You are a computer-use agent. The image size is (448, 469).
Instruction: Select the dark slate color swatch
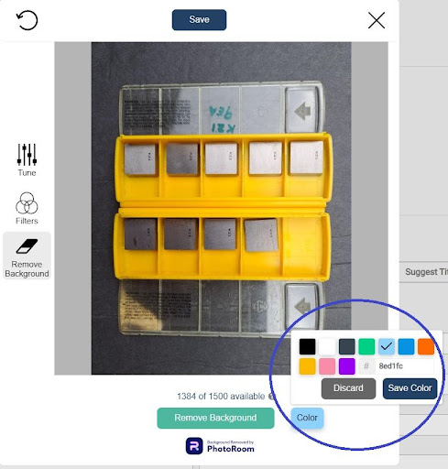point(347,346)
